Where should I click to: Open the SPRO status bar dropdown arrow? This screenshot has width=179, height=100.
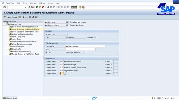click(162, 98)
